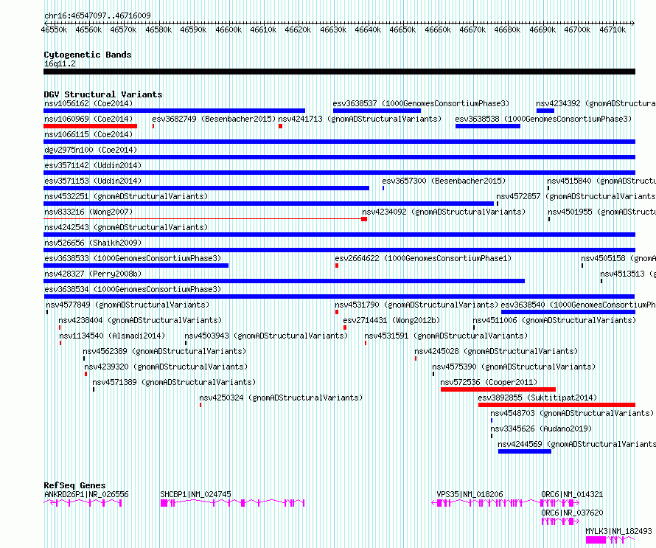Click the Cytogenetic Bands track title
The width and height of the screenshot is (656, 548).
point(88,55)
